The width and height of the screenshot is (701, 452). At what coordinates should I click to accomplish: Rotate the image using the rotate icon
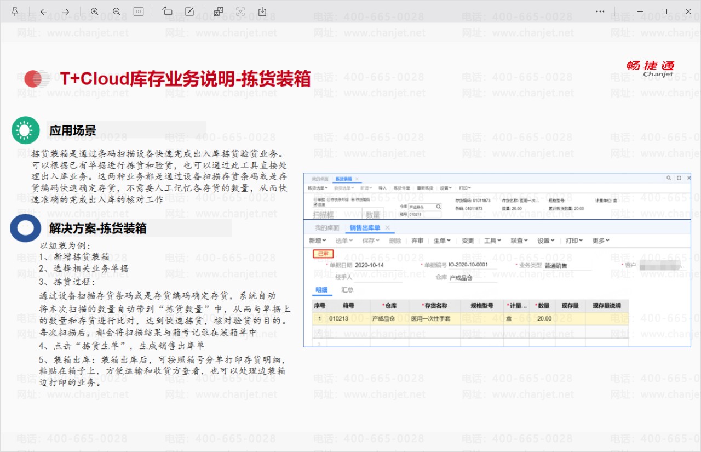click(168, 12)
